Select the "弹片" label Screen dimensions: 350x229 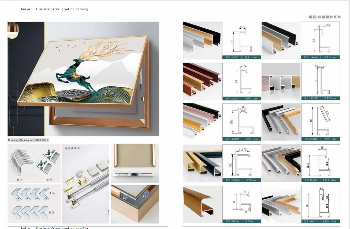pos(20,180)
